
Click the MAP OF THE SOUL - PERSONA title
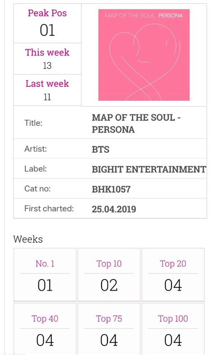[136, 123]
